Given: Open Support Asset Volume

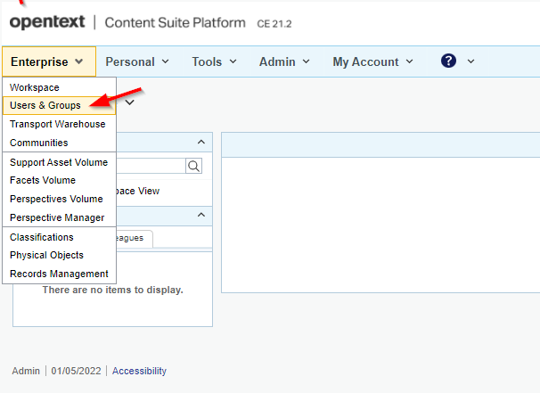Looking at the screenshot, I should pyautogui.click(x=59, y=162).
